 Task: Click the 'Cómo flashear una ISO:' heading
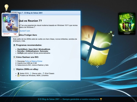point(27,57)
